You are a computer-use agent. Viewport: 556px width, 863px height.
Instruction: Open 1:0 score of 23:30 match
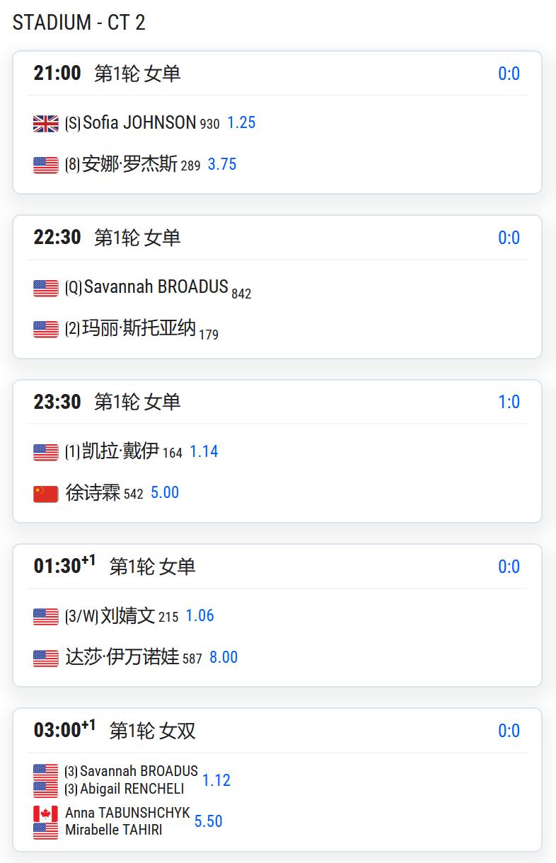coord(509,402)
